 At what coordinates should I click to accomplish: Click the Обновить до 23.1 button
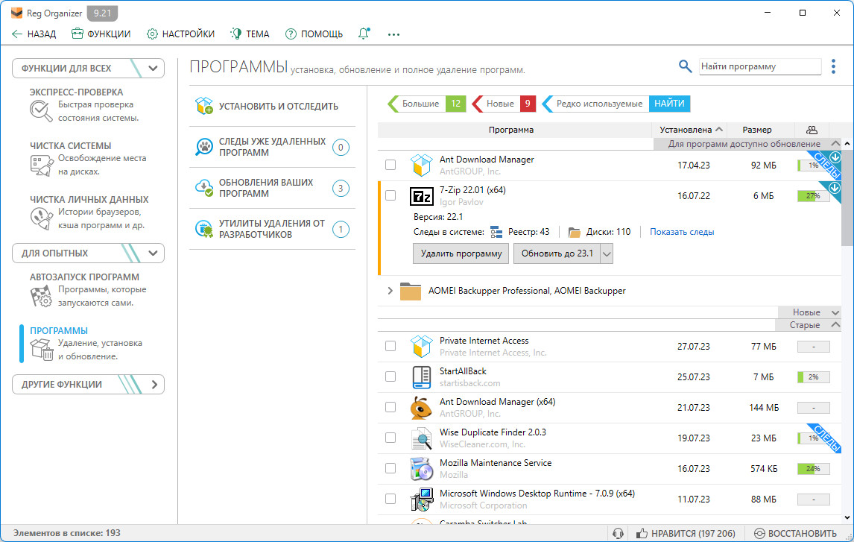click(557, 253)
